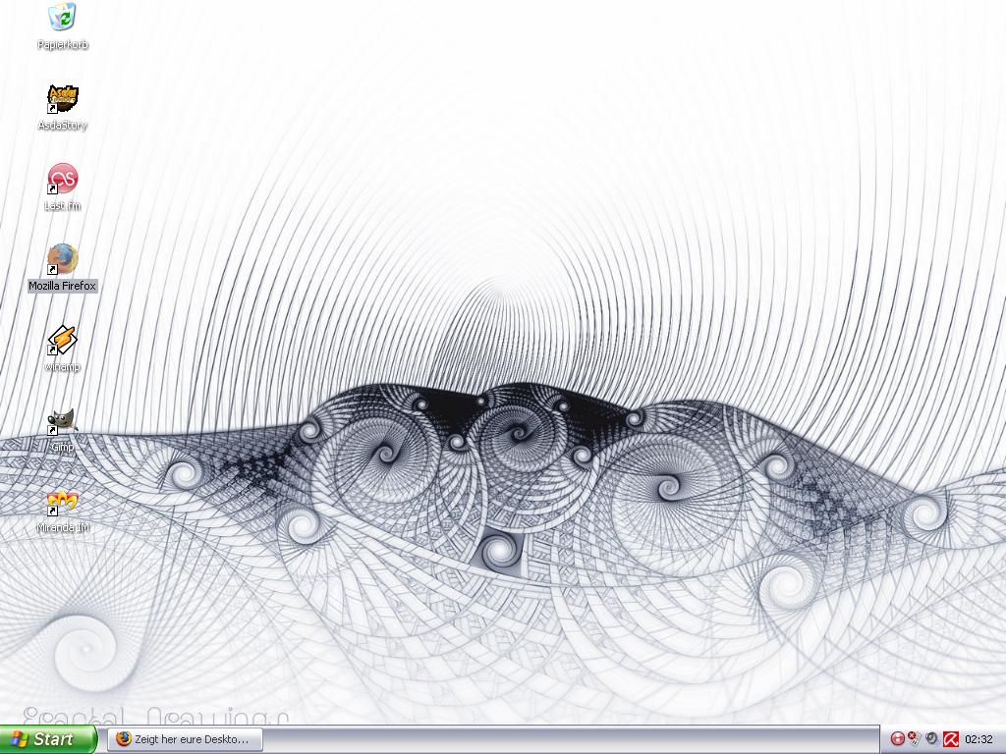This screenshot has height=754, width=1006.
Task: Click the 'Miranda IM' label text
Action: (x=63, y=527)
